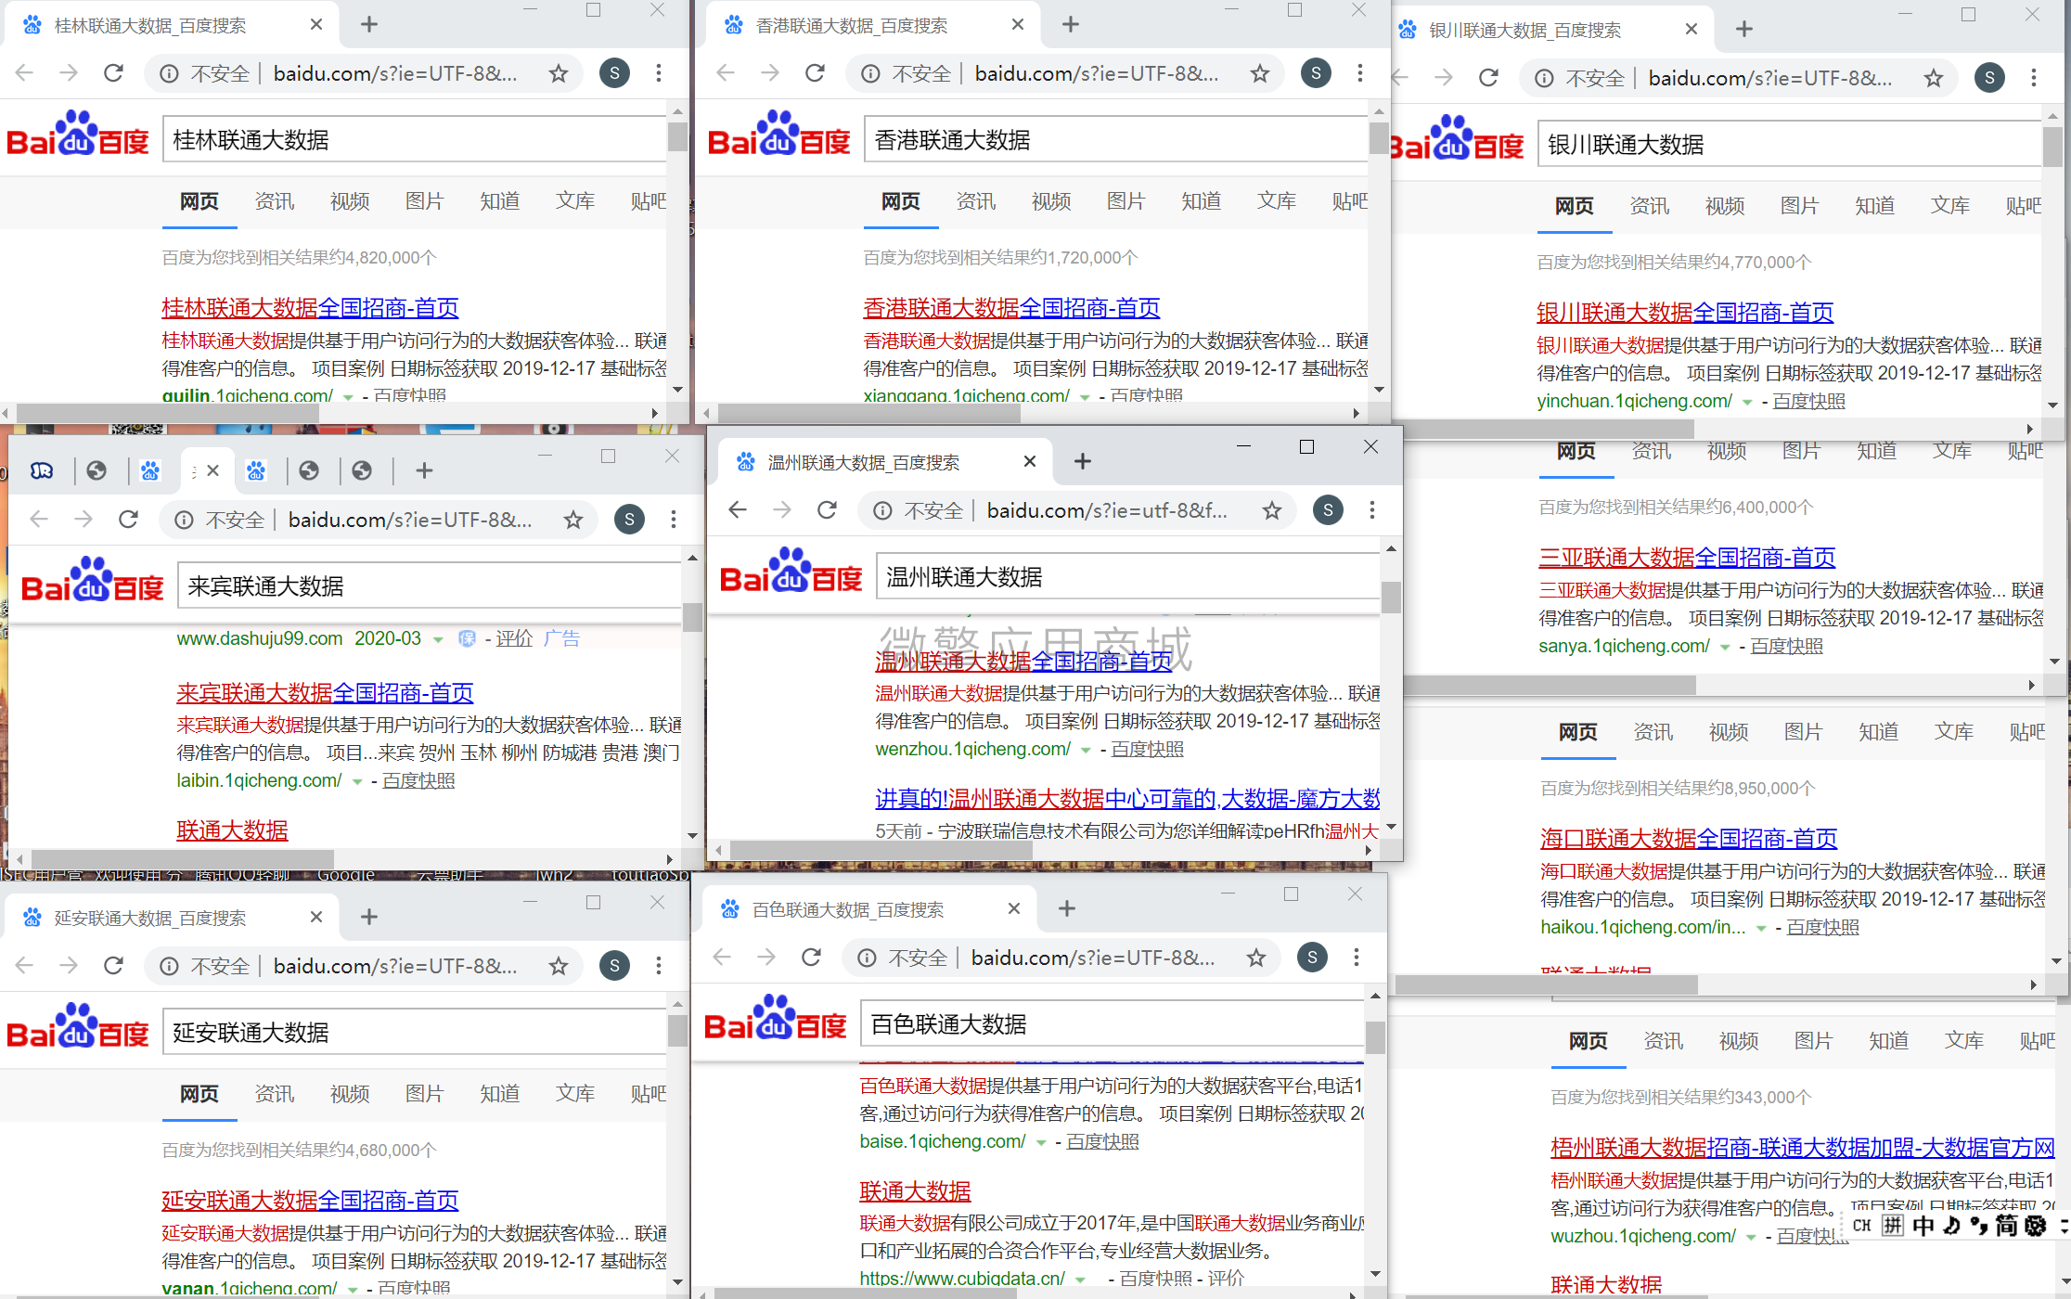Toggle punctuation mode icon in IME toolbar

1979,1226
